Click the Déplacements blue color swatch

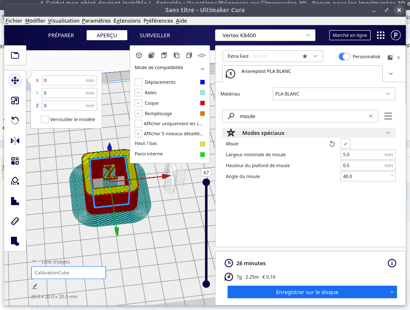click(202, 82)
